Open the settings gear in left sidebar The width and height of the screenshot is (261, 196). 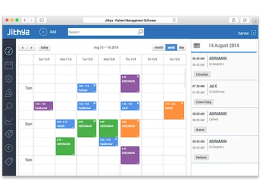[x=9, y=79]
